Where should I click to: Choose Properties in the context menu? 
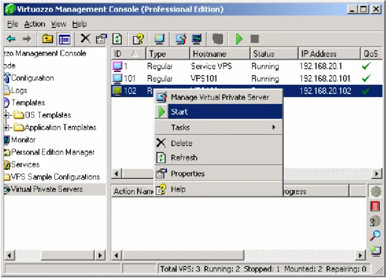(x=218, y=174)
